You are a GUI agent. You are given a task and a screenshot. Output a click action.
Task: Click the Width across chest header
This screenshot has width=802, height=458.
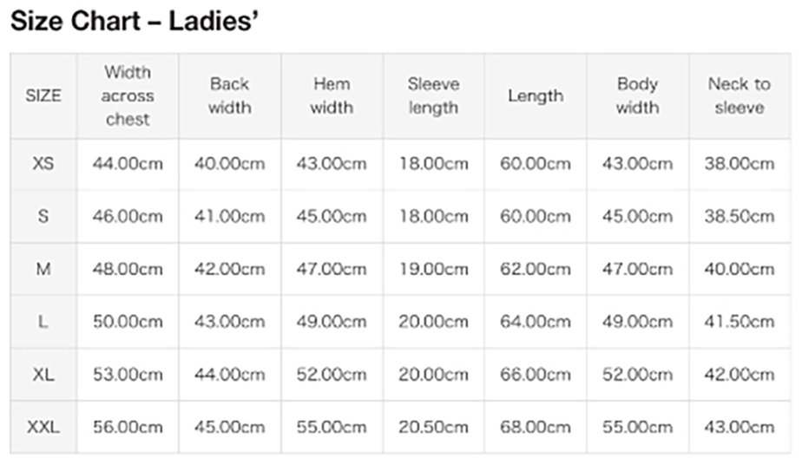tap(128, 95)
